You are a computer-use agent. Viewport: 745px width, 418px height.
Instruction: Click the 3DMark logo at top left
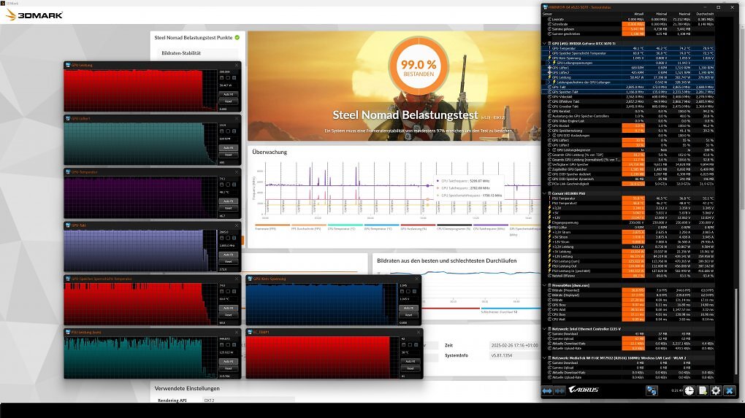pyautogui.click(x=34, y=15)
